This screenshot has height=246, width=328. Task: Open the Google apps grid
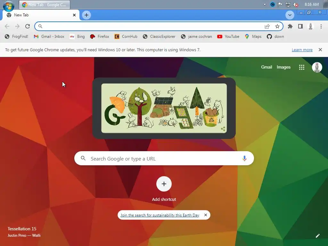(302, 67)
